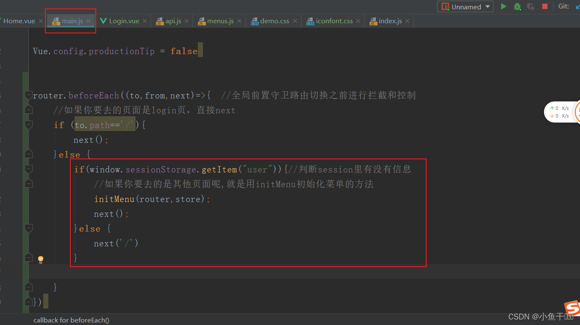Viewport: 580px width, 325px height.
Task: Open the Unnamed run configuration dropdown
Action: 466,6
